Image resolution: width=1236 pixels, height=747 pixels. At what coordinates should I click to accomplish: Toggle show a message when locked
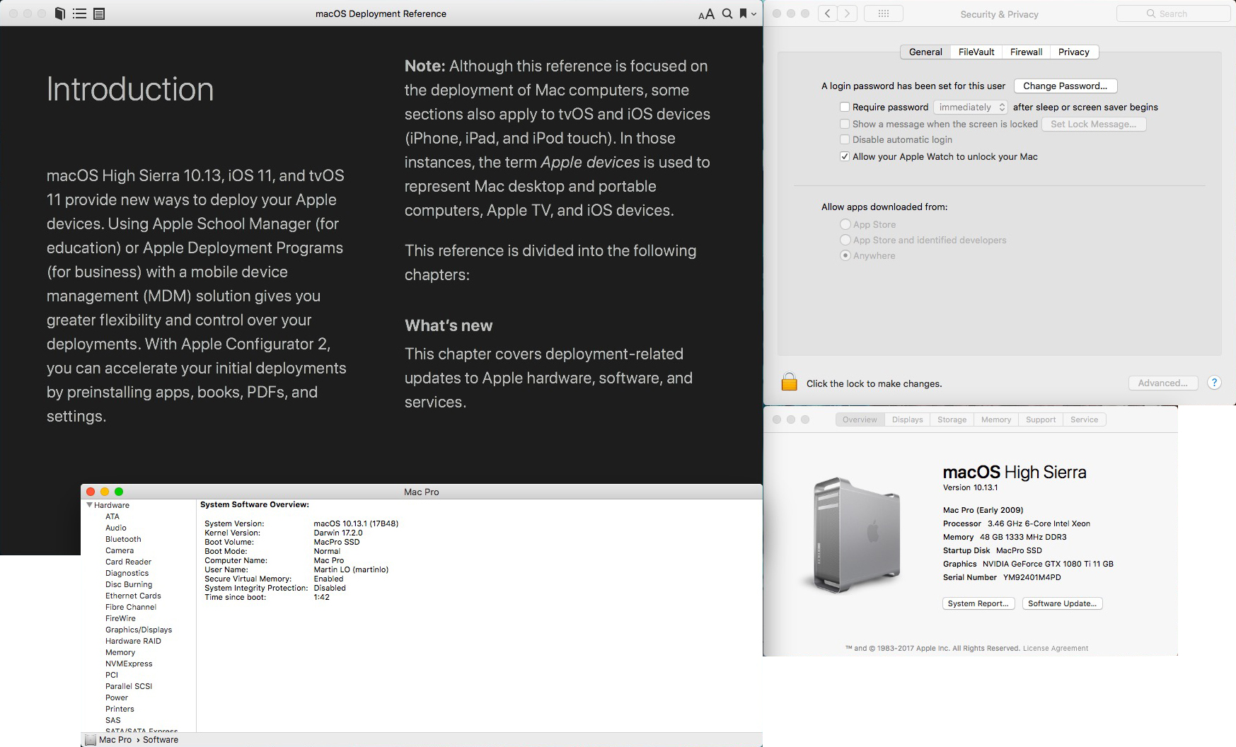tap(845, 124)
